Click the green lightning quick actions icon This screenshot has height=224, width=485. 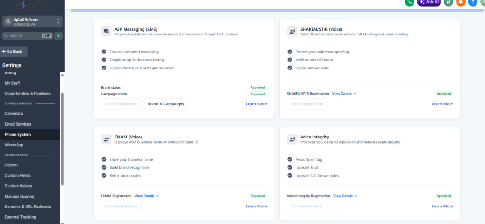tap(58, 35)
